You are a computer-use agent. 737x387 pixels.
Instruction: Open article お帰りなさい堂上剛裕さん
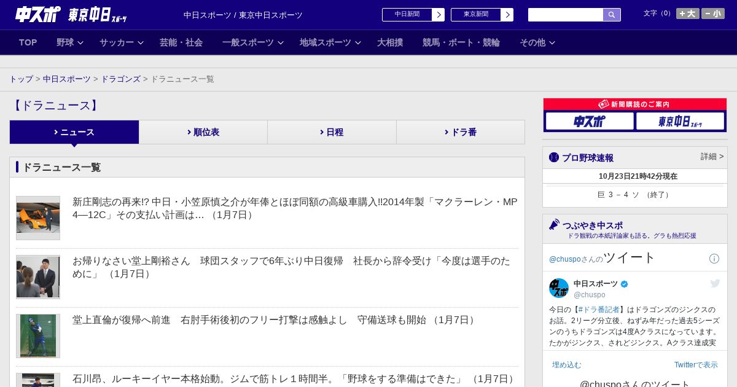click(291, 267)
